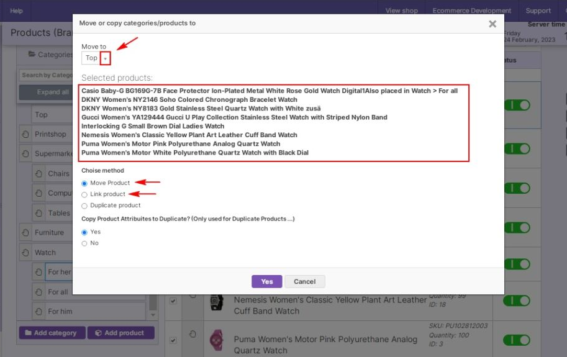This screenshot has width=567, height=357.
Task: Select the Move Product radio option
Action: [x=84, y=184]
